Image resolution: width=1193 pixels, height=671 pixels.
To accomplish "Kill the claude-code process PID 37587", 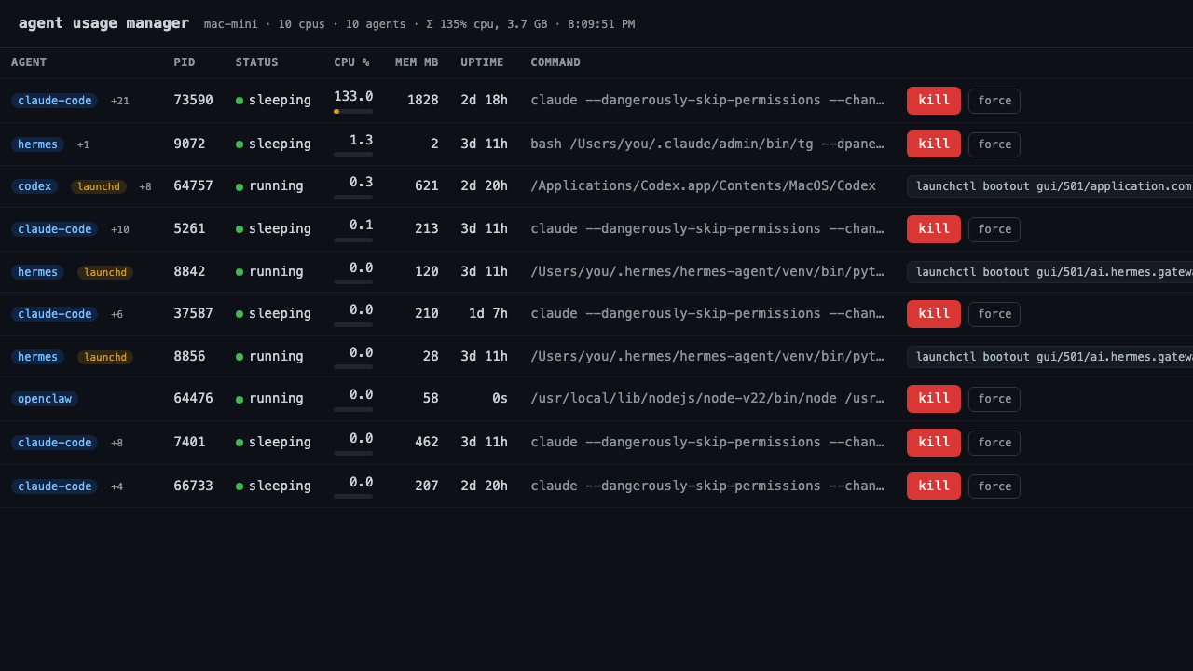I will click(933, 314).
